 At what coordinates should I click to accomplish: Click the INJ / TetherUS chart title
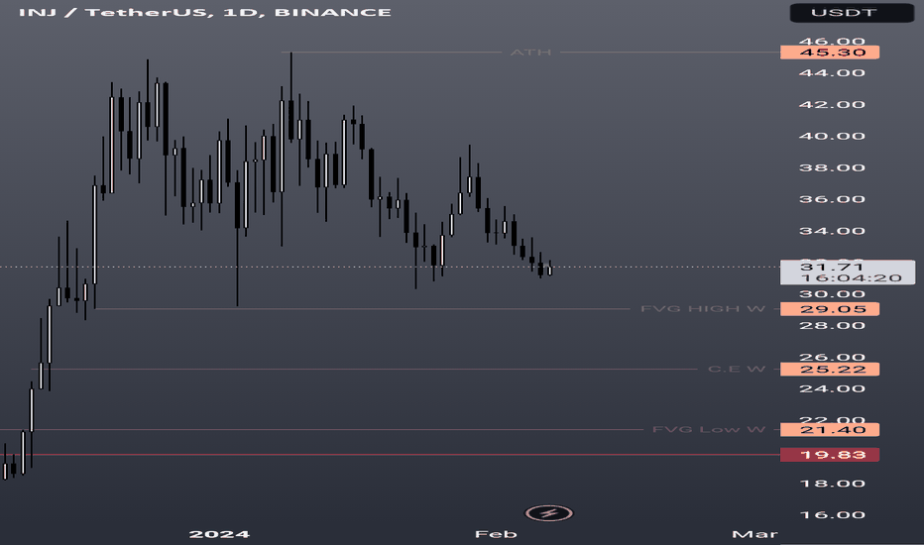(x=205, y=12)
